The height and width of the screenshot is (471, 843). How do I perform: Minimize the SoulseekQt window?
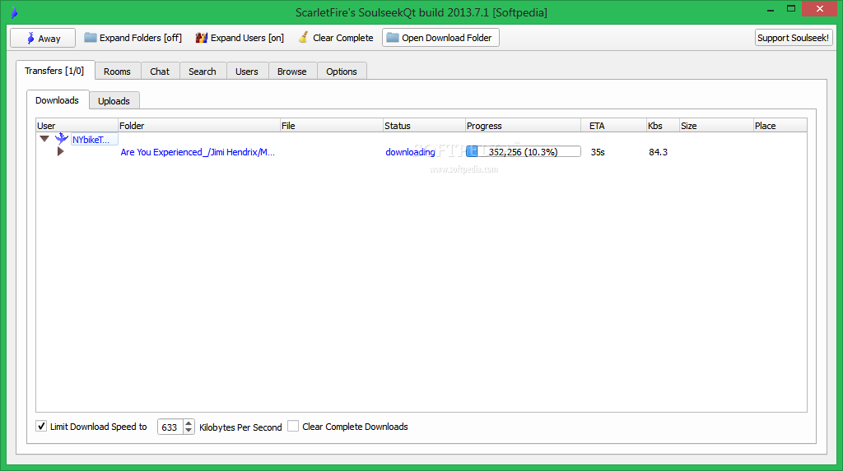pyautogui.click(x=771, y=9)
